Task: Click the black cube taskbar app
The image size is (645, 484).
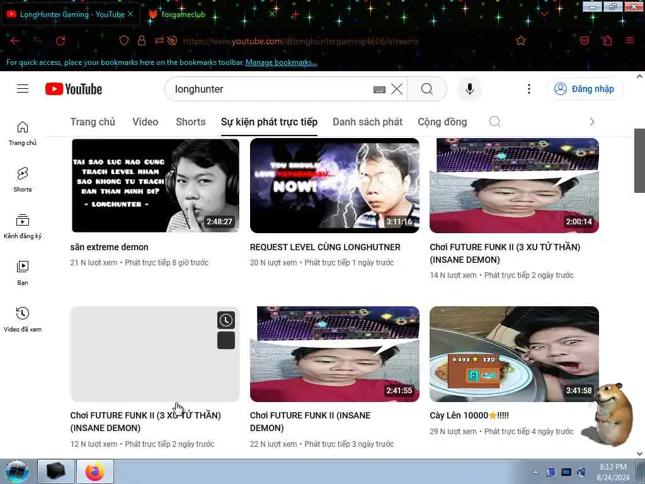Action: point(56,471)
